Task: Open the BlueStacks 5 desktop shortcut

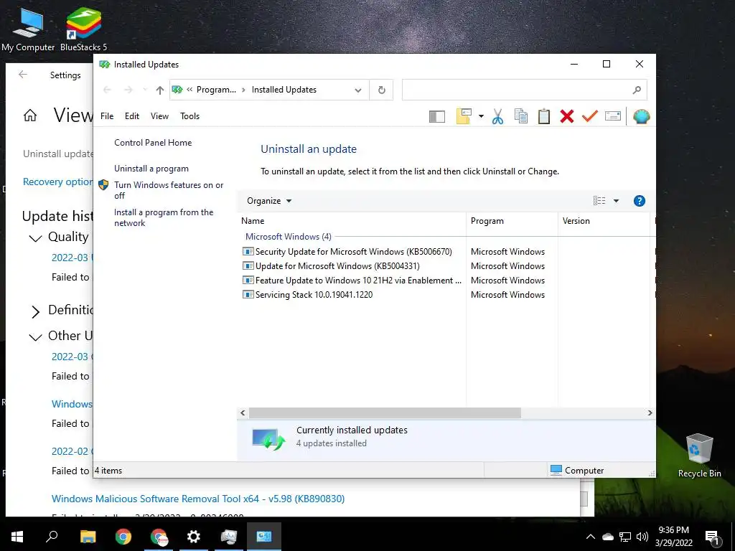Action: [x=83, y=29]
